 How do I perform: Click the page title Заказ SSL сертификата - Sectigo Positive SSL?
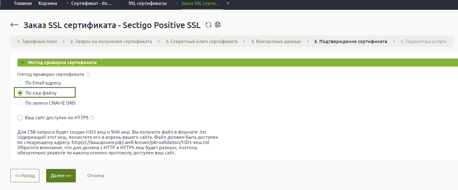coord(112,25)
